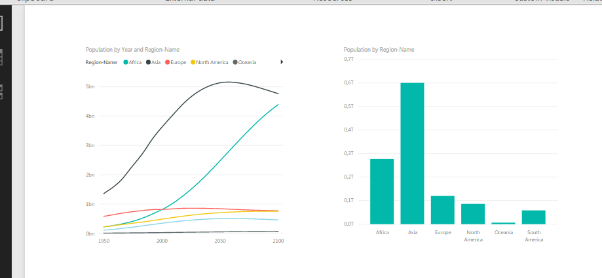Click the South America axis label
The width and height of the screenshot is (602, 278).
click(x=534, y=236)
